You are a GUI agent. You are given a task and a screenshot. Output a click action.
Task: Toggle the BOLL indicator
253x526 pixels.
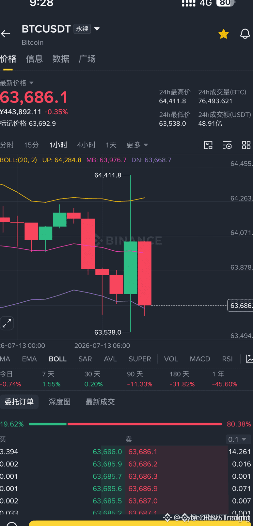point(58,359)
